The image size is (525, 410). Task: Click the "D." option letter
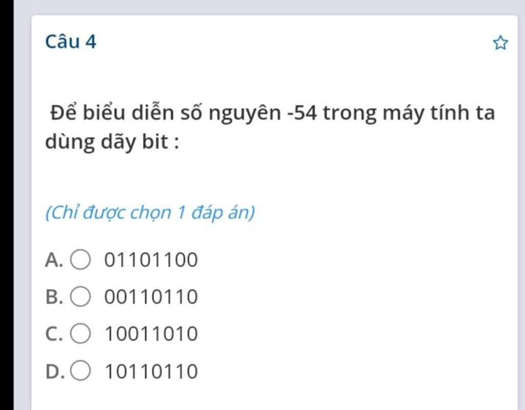[x=54, y=371]
